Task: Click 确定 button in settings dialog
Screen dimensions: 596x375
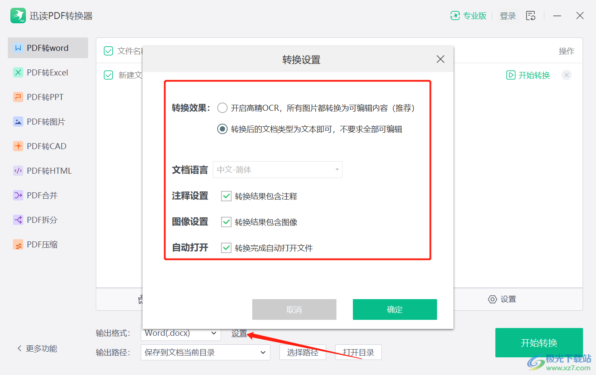Action: 395,309
